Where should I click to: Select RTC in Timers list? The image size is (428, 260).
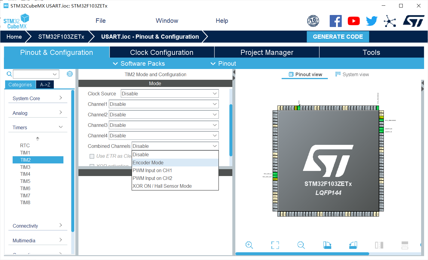click(x=25, y=145)
